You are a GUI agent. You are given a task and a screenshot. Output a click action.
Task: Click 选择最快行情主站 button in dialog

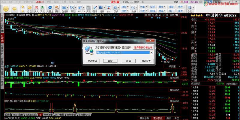143,47
